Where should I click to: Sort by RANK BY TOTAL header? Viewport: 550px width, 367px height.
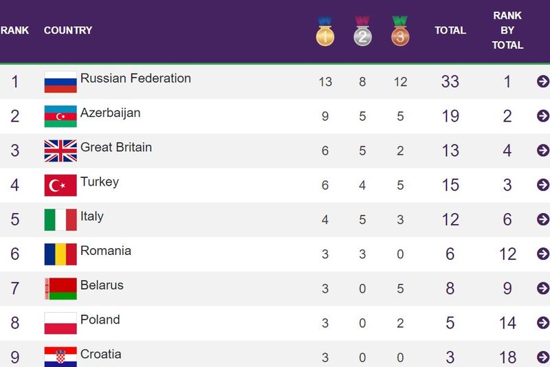tap(507, 30)
